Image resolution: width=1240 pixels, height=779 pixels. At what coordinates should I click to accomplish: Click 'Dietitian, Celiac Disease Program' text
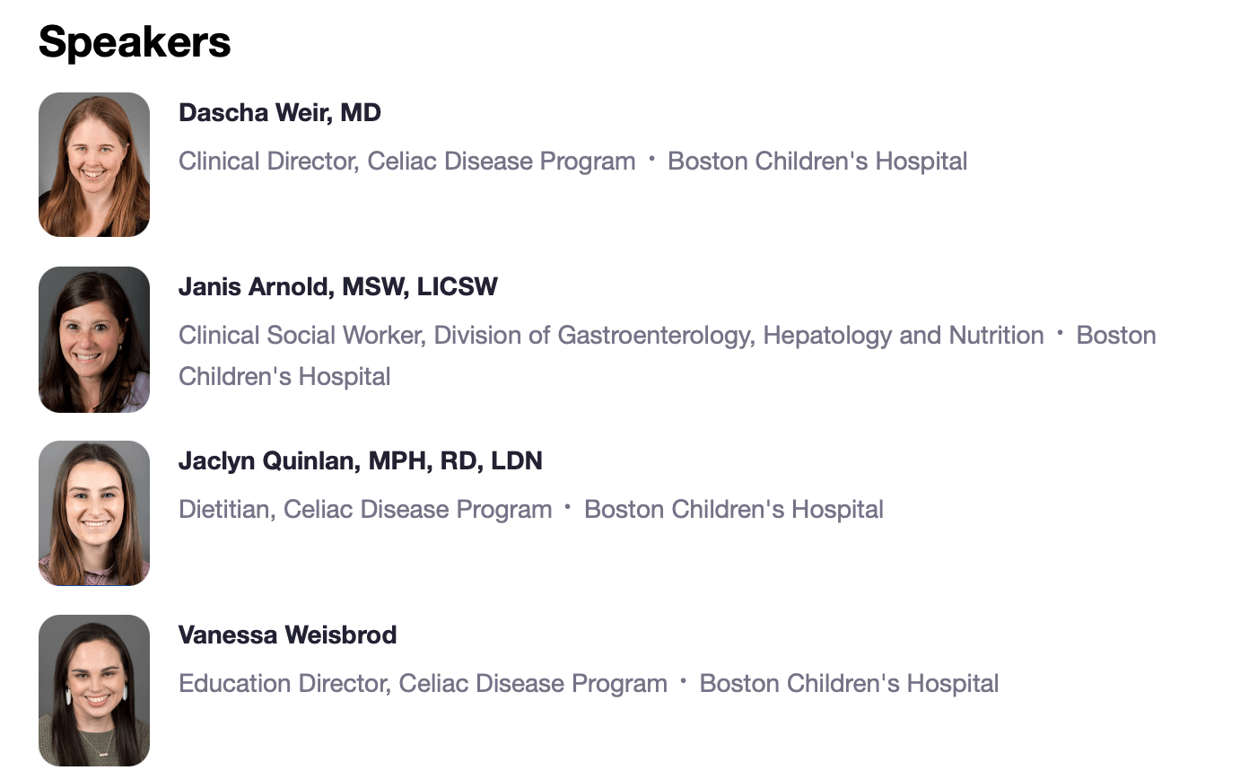pyautogui.click(x=365, y=510)
